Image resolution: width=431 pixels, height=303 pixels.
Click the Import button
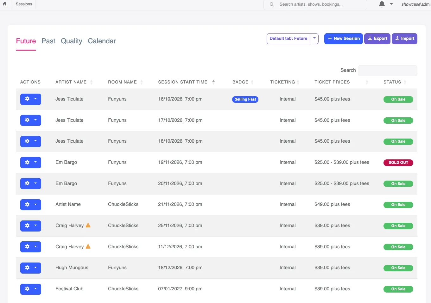404,39
